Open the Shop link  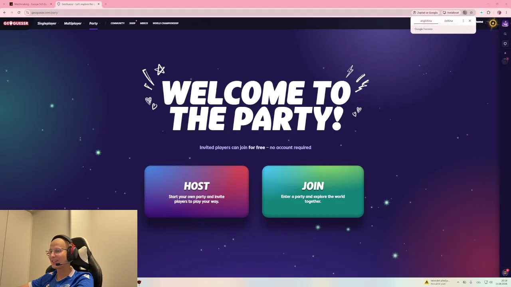(x=132, y=23)
